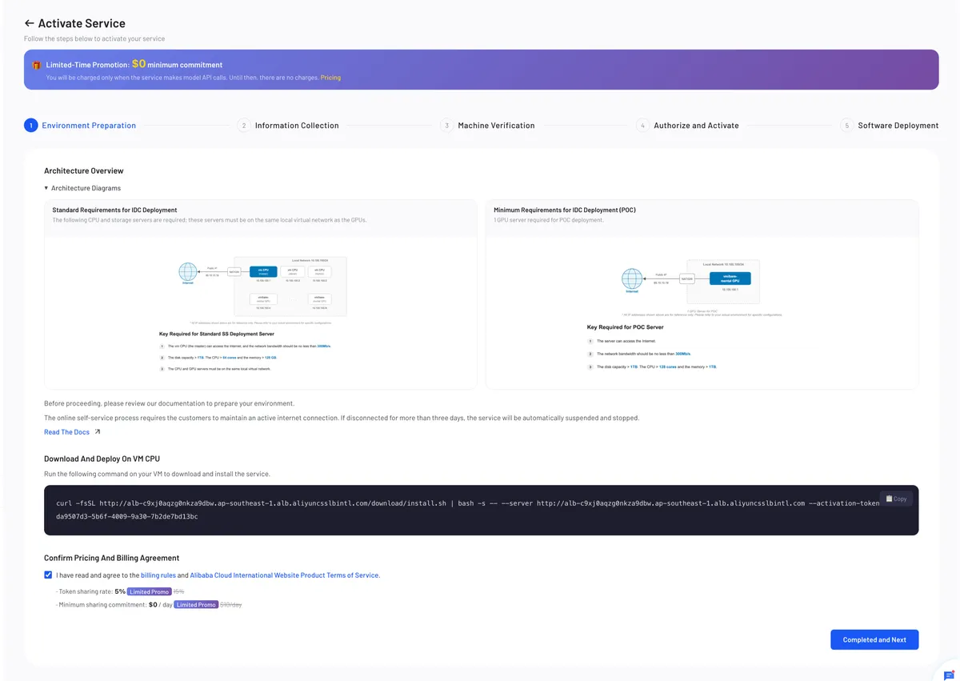Collapse the Architecture Diagrams section
The width and height of the screenshot is (960, 681).
(x=46, y=188)
